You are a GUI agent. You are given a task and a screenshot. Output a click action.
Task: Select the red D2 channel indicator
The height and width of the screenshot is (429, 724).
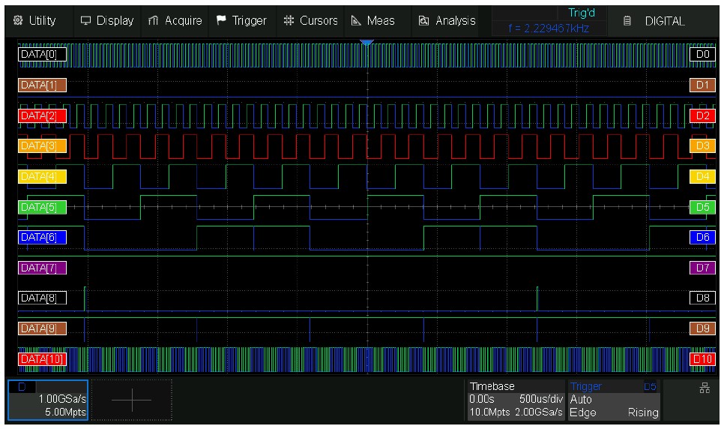point(702,115)
